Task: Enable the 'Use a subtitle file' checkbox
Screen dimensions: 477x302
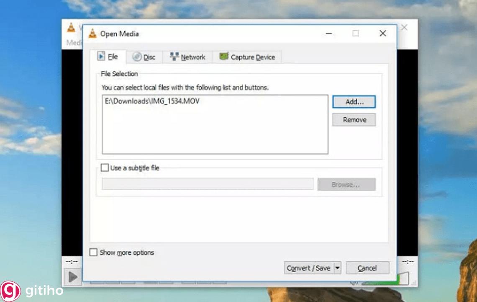Action: (105, 168)
